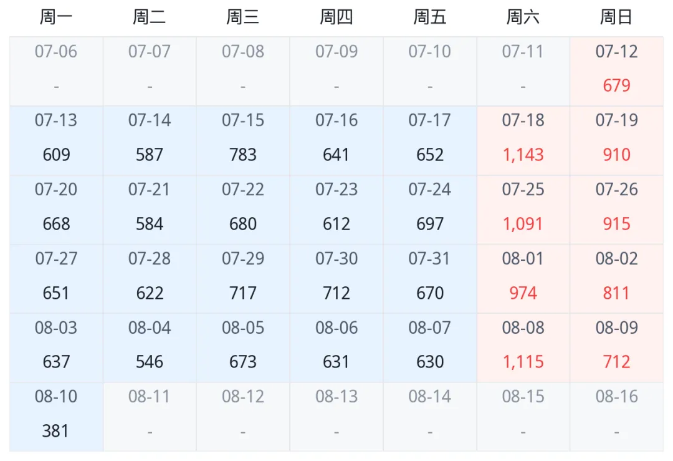Select the 07-30 cell showing 712
673x461 pixels.
point(336,279)
